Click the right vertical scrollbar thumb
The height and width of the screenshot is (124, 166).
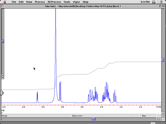[163, 60]
